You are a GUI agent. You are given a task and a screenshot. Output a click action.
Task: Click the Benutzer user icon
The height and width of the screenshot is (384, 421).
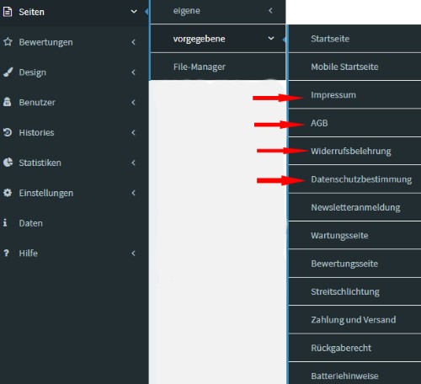pyautogui.click(x=8, y=102)
